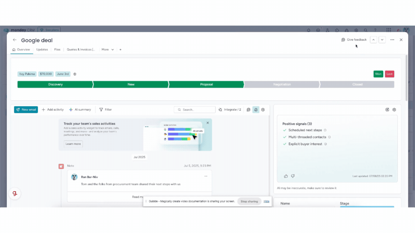
Task: Open search in the background top bar
Action: 366,30
